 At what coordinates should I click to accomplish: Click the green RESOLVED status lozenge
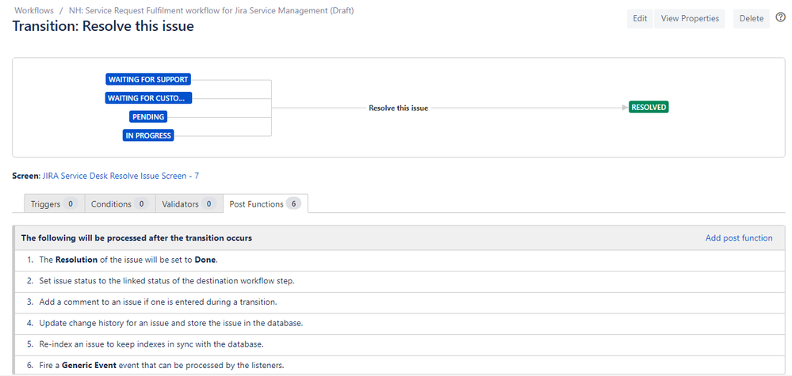pos(649,108)
